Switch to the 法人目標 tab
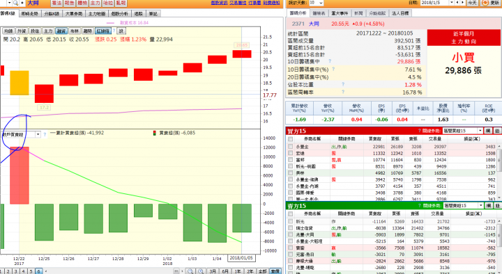 [x=400, y=13]
